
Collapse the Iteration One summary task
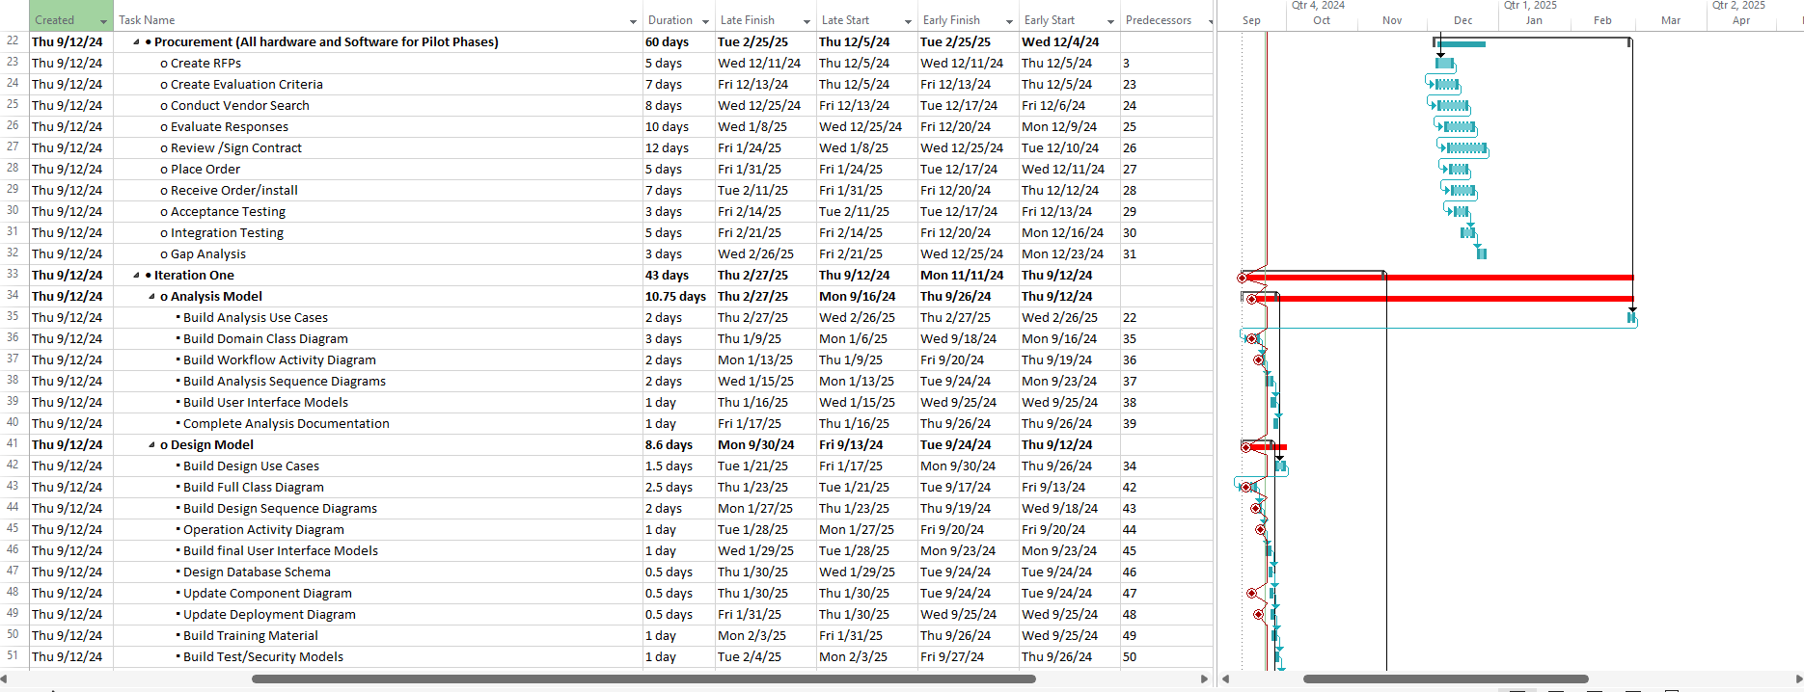[x=136, y=276]
